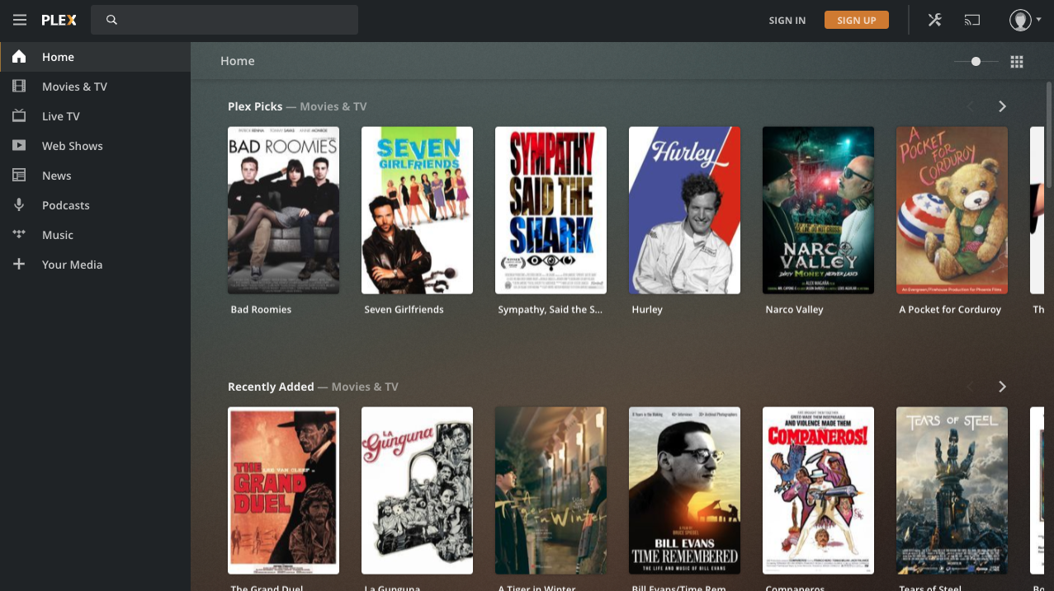
Task: Click the Music Tidal icon
Action: [x=19, y=235]
